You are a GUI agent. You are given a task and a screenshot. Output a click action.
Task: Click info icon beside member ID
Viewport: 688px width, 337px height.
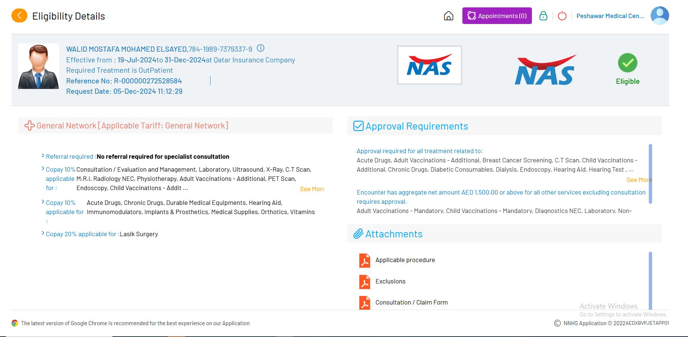point(260,48)
